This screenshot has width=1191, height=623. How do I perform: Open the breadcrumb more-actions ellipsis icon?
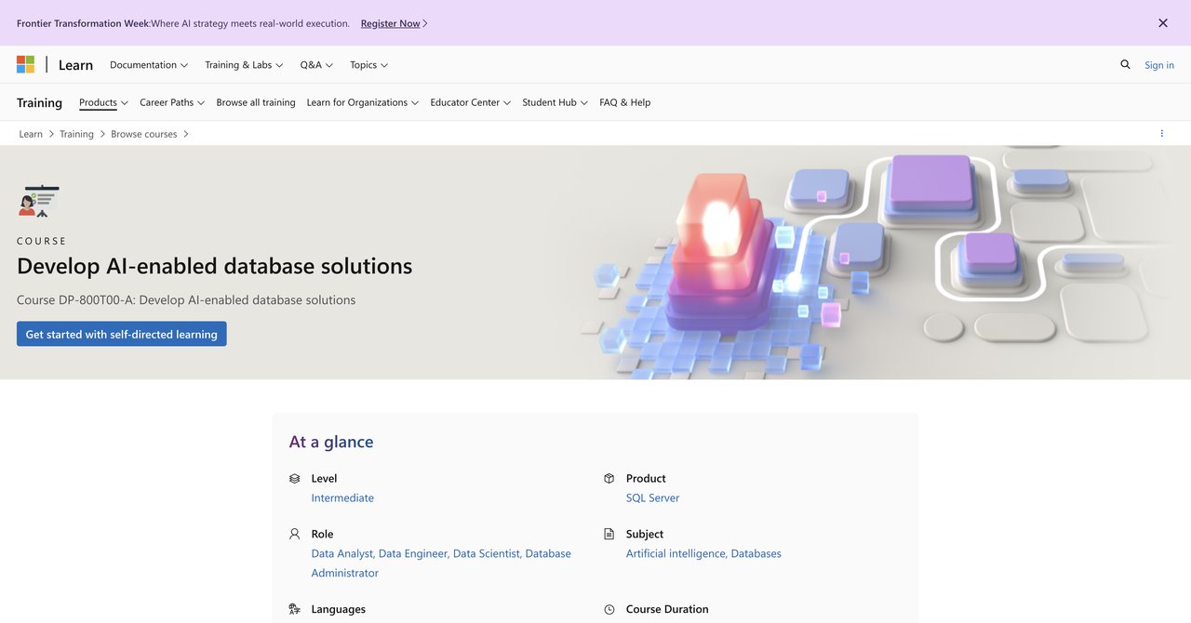tap(1162, 134)
